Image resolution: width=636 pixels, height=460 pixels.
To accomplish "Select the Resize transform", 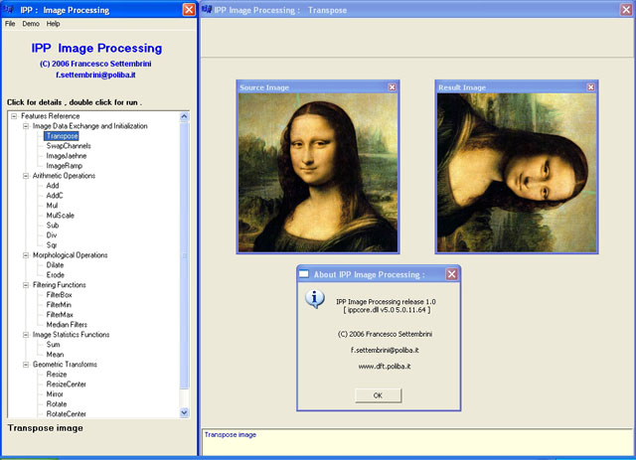I will pos(57,375).
